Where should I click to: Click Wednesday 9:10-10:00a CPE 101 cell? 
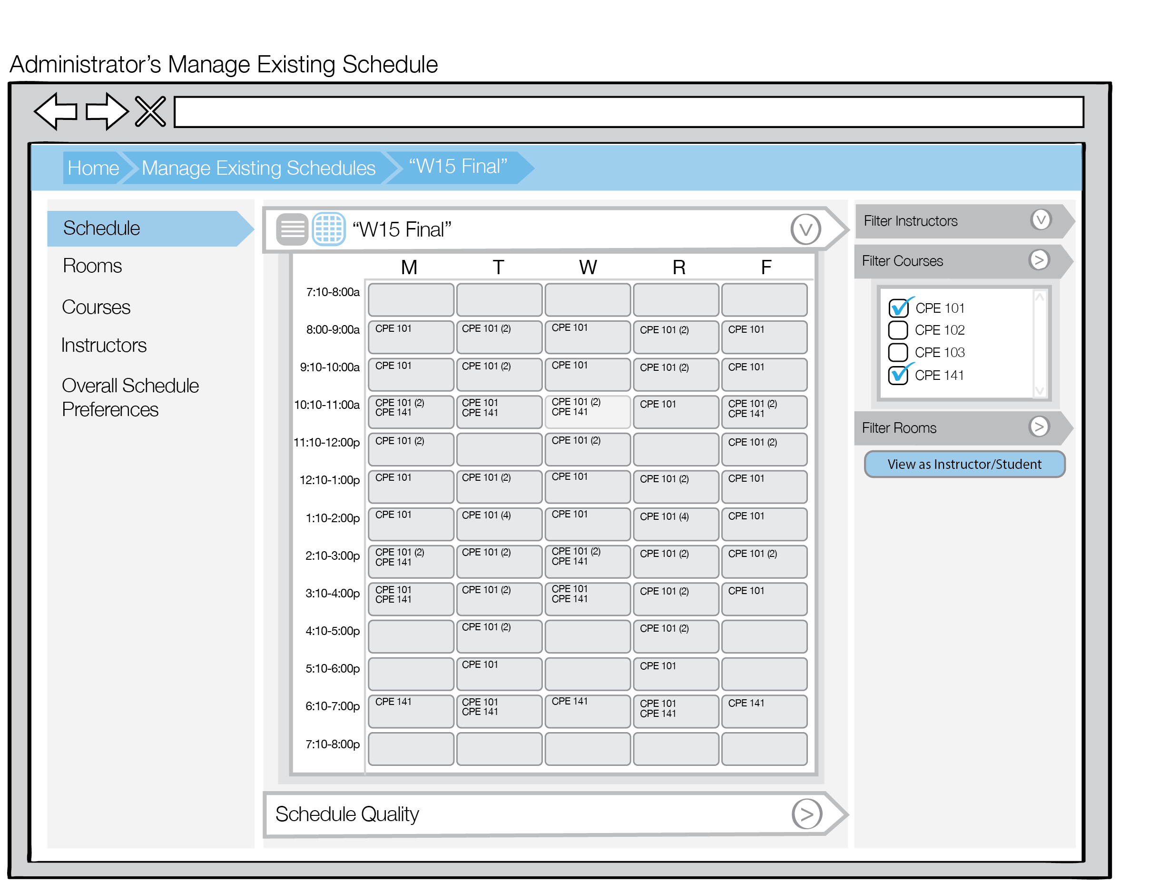588,374
